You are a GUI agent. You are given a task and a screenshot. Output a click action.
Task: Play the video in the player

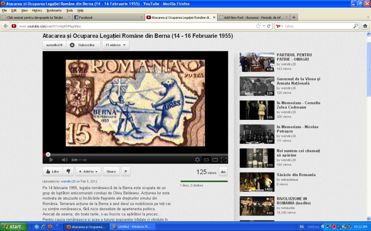pyautogui.click(x=51, y=160)
